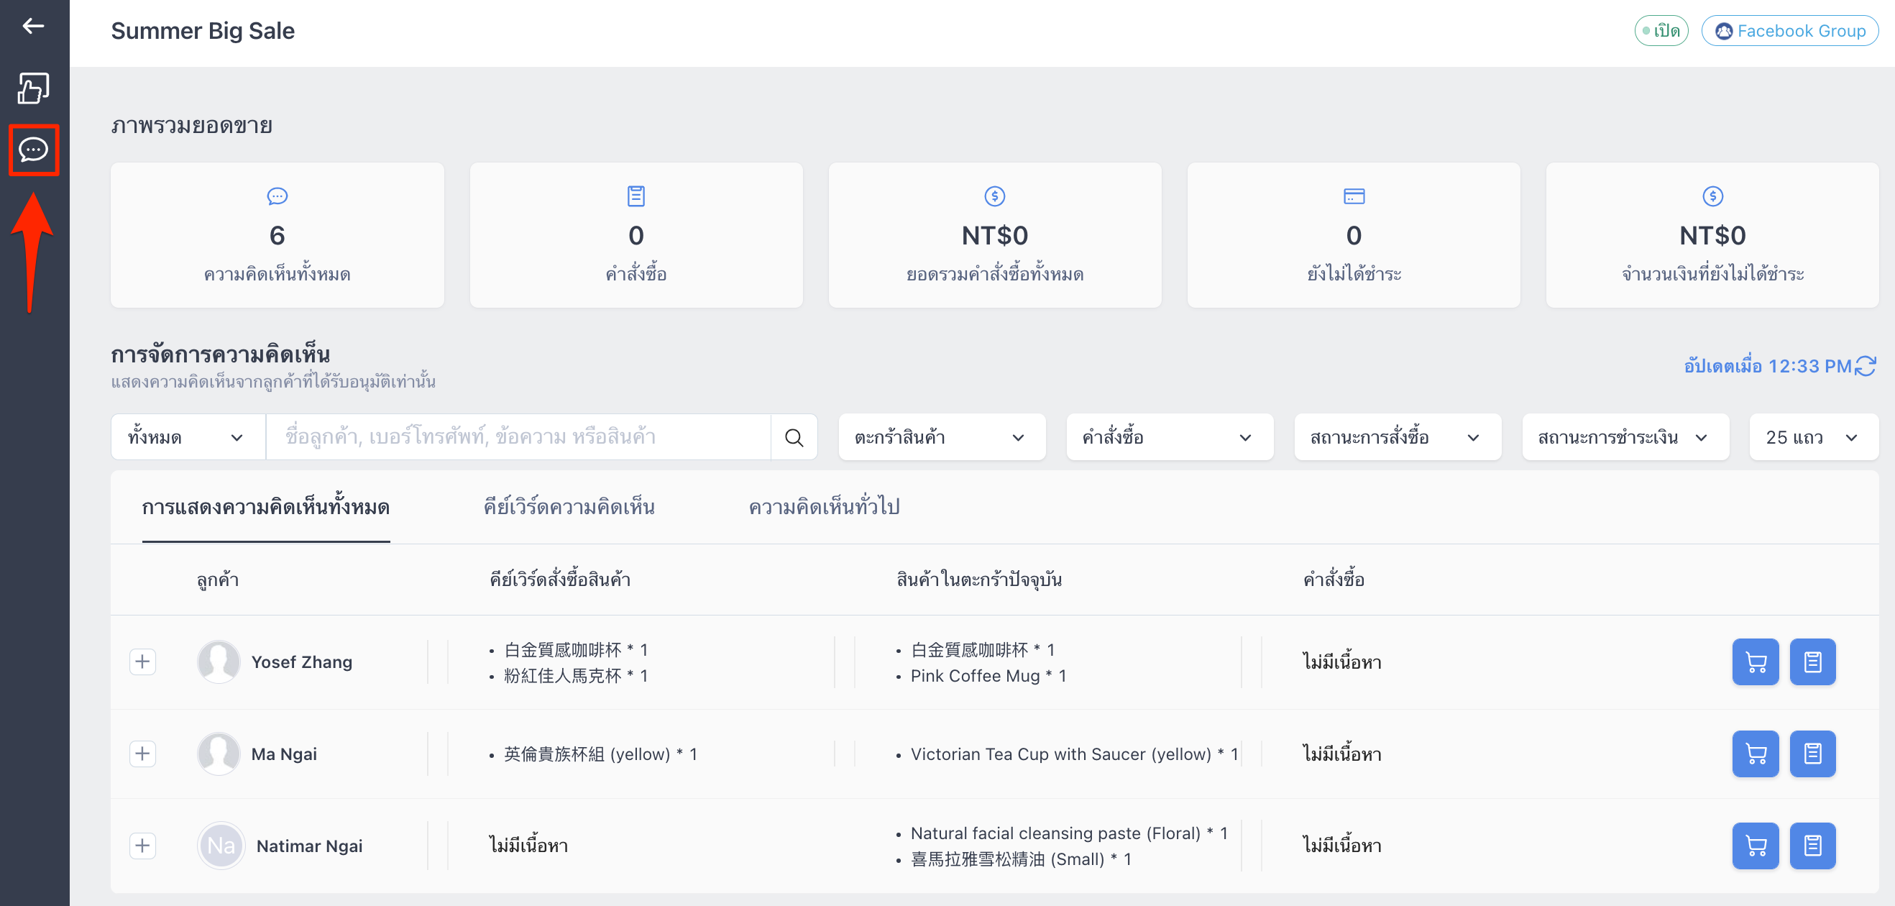The image size is (1895, 906).
Task: Open the 25 แถว rows-per-page dropdown
Action: (x=1814, y=437)
